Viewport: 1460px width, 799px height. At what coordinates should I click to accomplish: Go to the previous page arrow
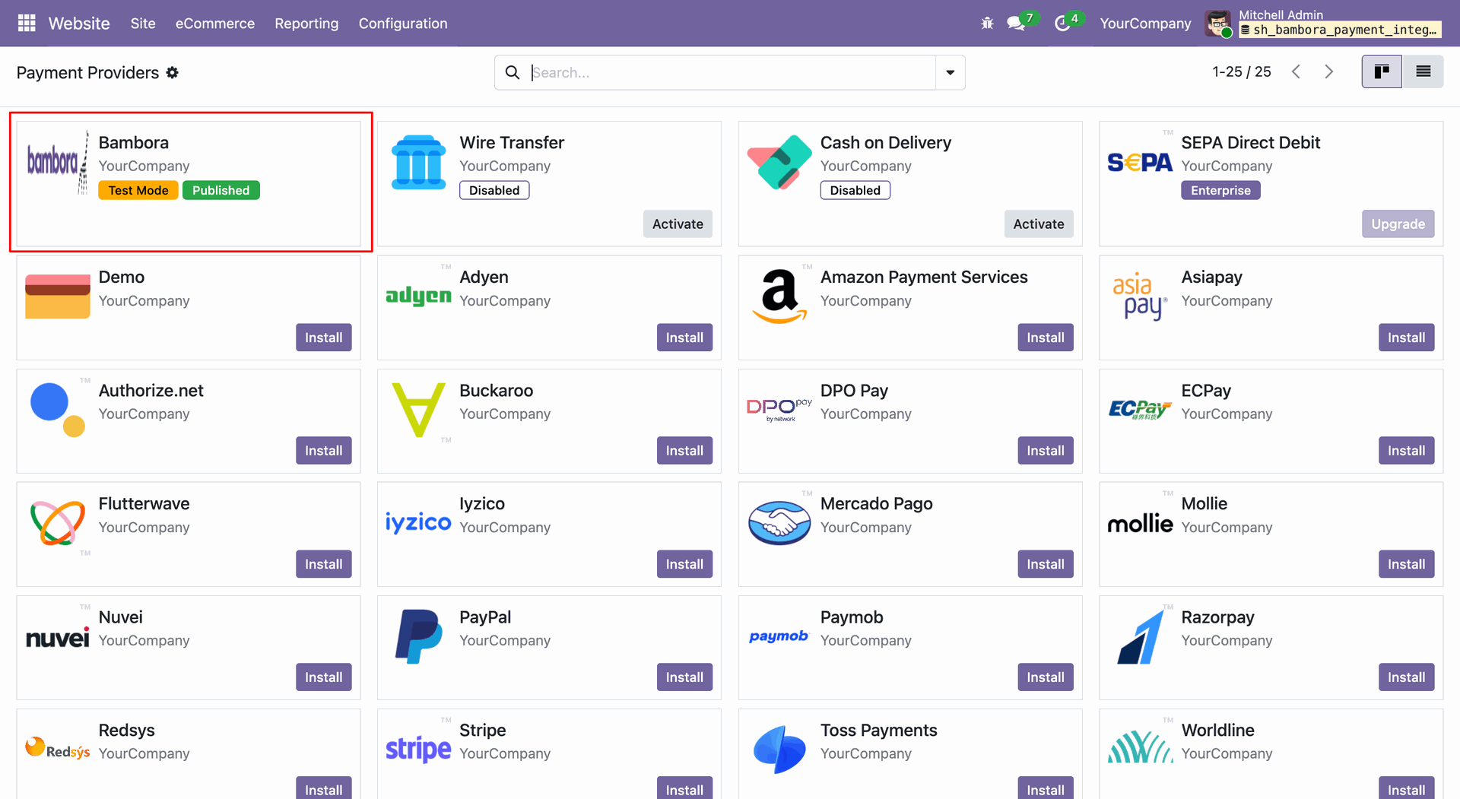[1297, 71]
